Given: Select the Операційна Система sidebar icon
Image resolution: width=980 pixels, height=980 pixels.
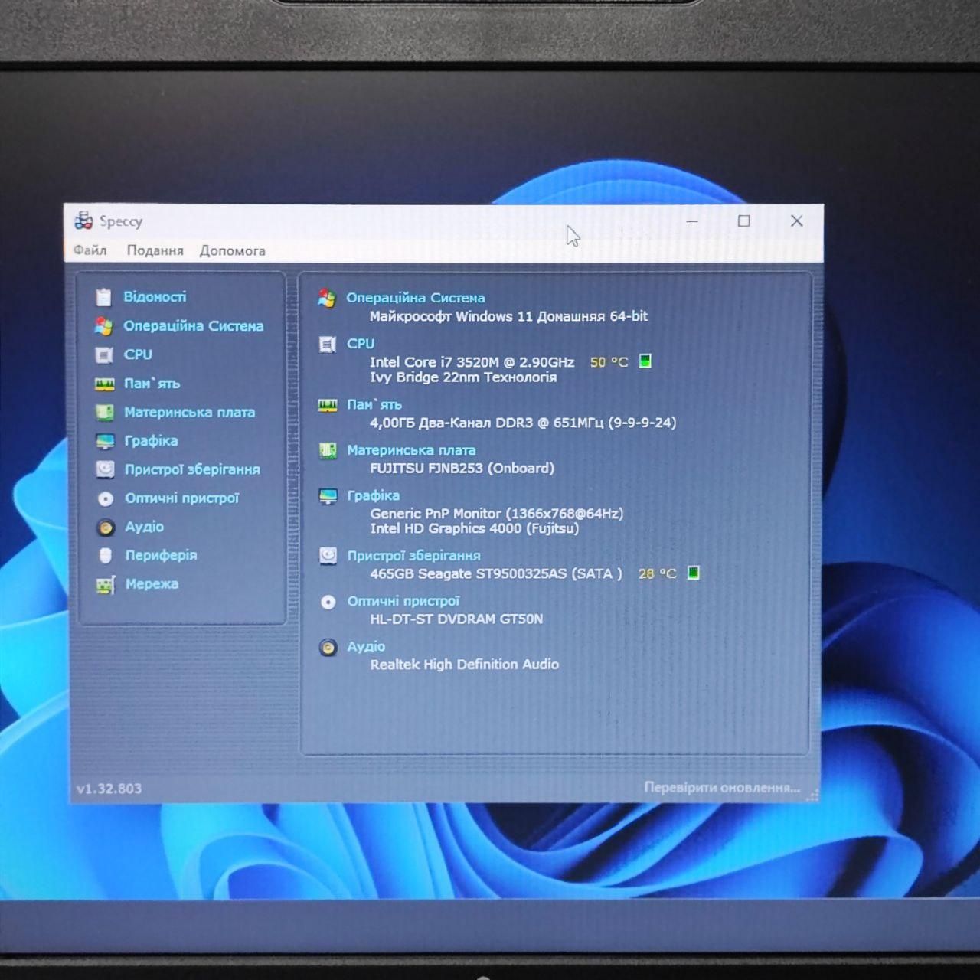Looking at the screenshot, I should (104, 326).
